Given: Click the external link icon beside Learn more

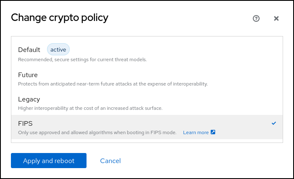Looking at the screenshot, I should click(x=213, y=132).
